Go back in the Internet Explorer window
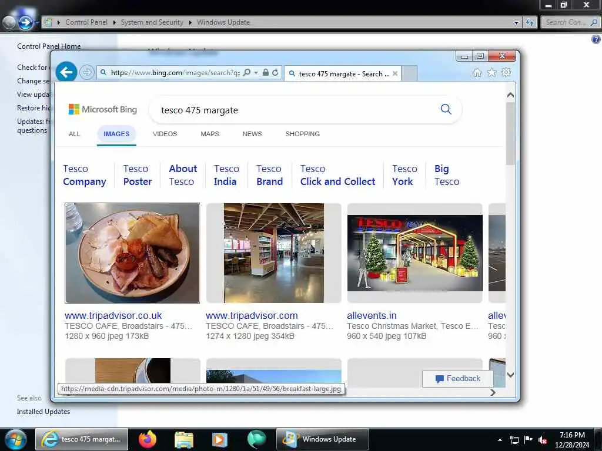Screen dimensions: 602x451 click(x=66, y=72)
